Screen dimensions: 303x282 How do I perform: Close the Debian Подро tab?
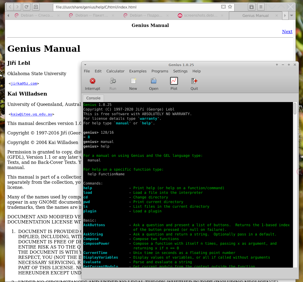168,15
